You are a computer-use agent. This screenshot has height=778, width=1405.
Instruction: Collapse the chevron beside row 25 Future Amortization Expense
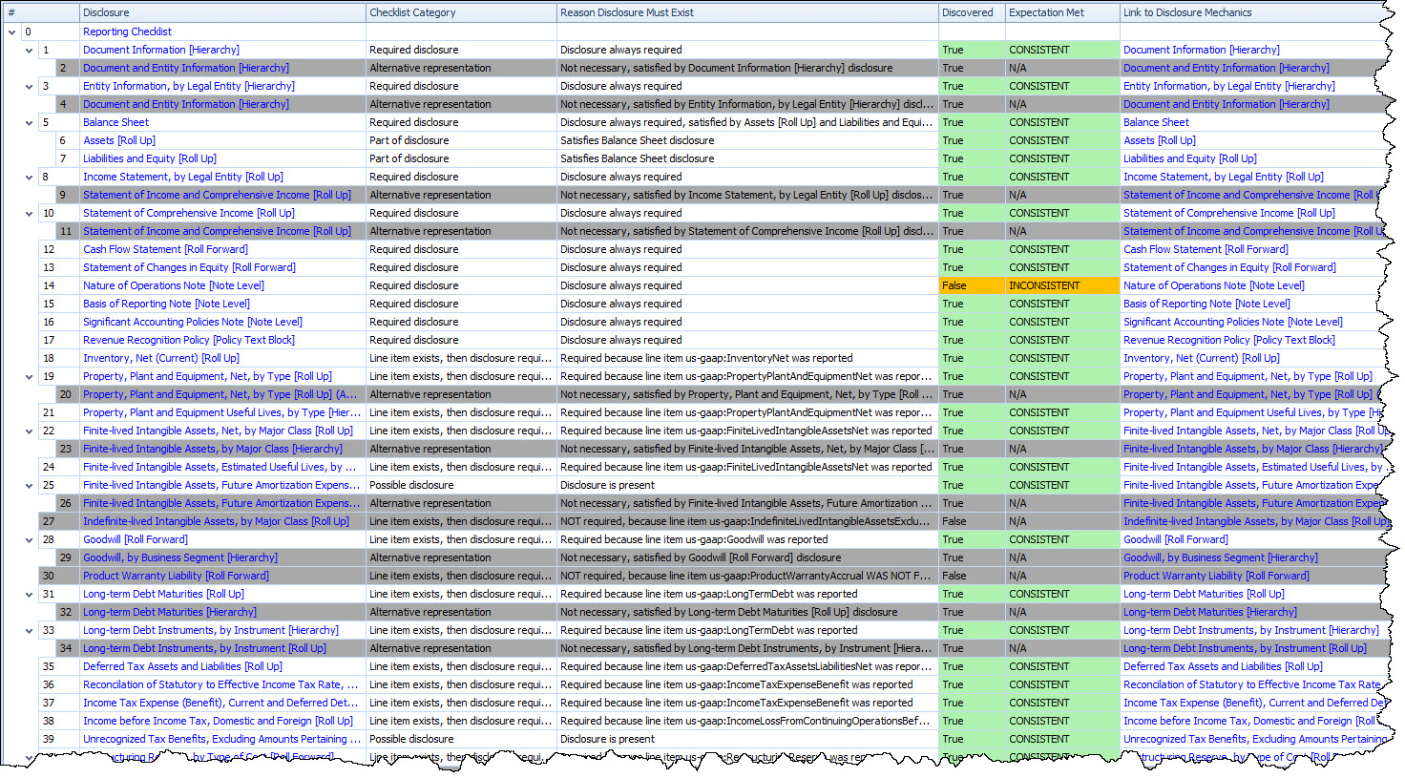pos(30,485)
